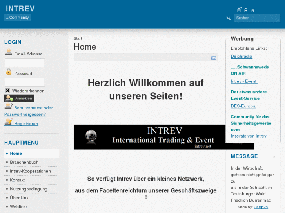Viewport: 285px width, 213px height.
Task: Click Community für das Sicherheitsgewerbe text
Action: 251,123
